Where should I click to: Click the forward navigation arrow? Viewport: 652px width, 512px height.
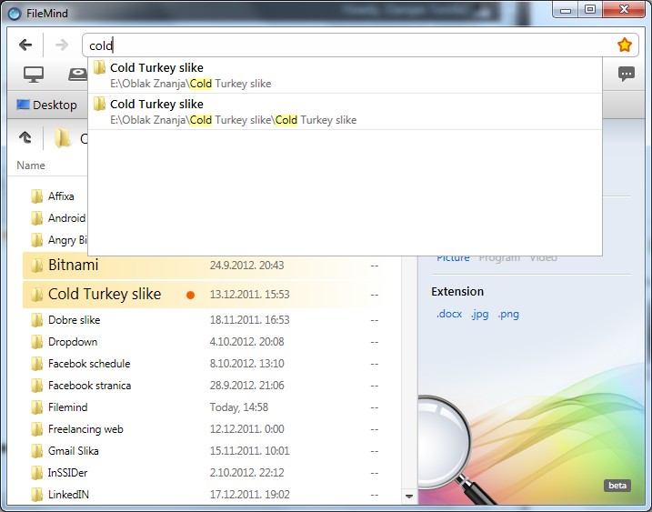coord(62,45)
